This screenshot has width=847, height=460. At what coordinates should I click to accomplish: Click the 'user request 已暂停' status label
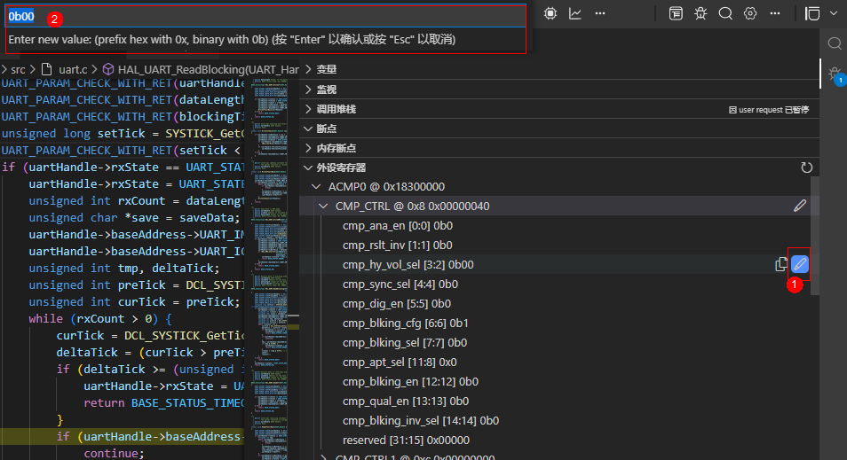point(769,110)
